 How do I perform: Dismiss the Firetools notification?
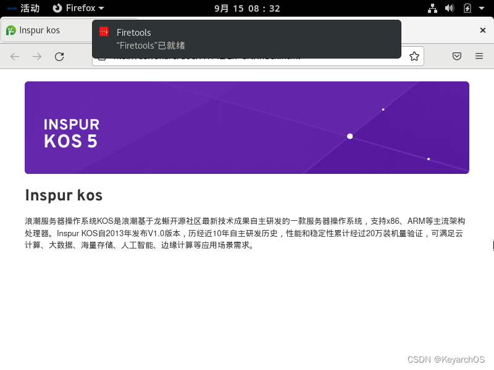(x=484, y=30)
